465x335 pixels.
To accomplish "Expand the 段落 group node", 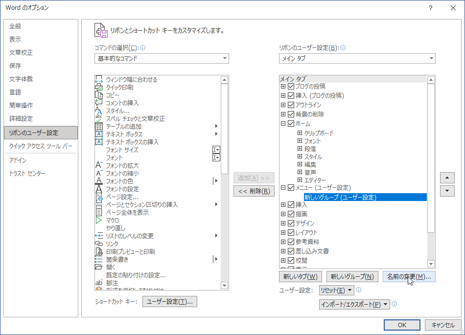I will [x=300, y=148].
